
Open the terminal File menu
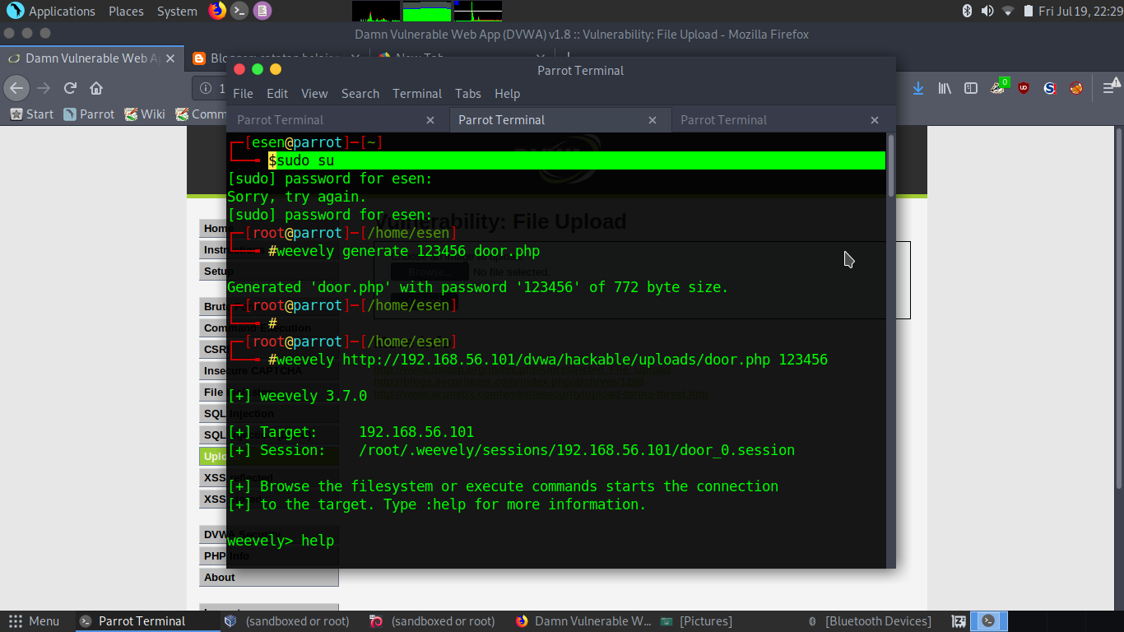click(243, 94)
